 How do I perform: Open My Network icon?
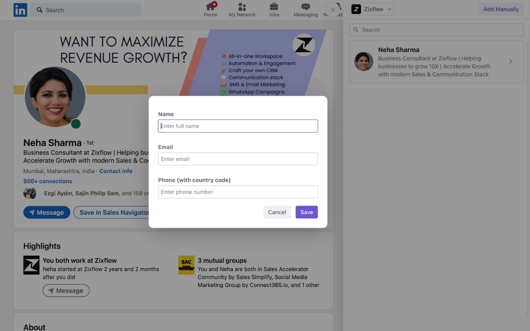[x=242, y=9]
